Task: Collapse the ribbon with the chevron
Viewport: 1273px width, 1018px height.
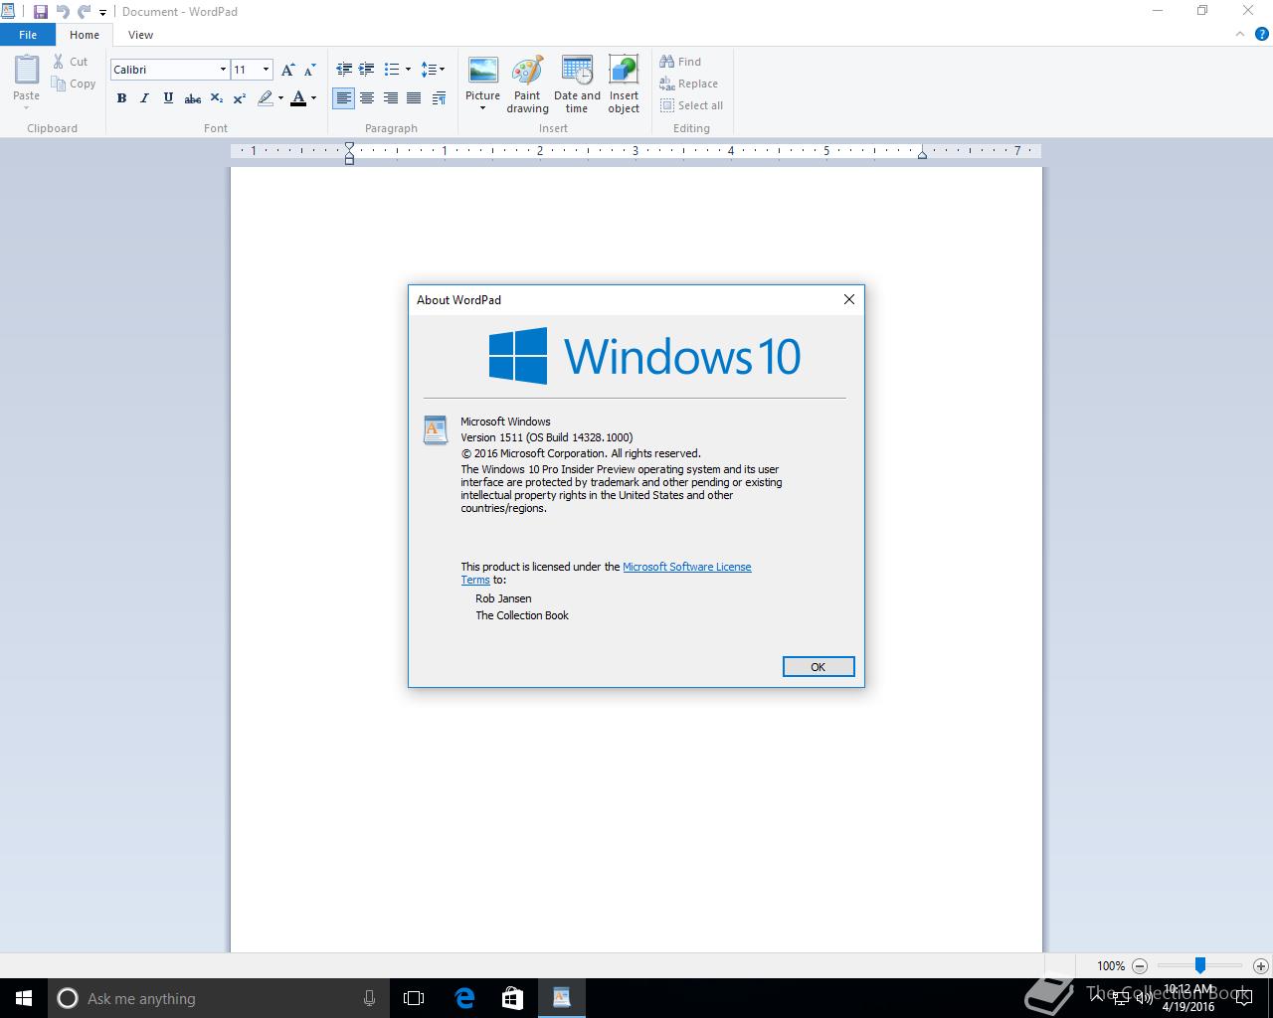Action: [1240, 34]
